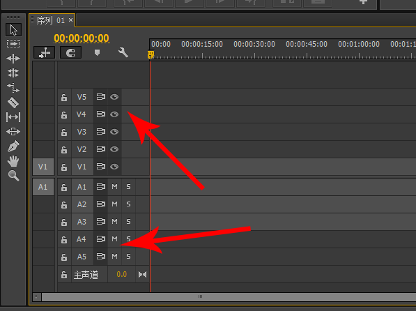The width and height of the screenshot is (416, 311).
Task: Toggle lock on 主声道 master track
Action: point(64,275)
